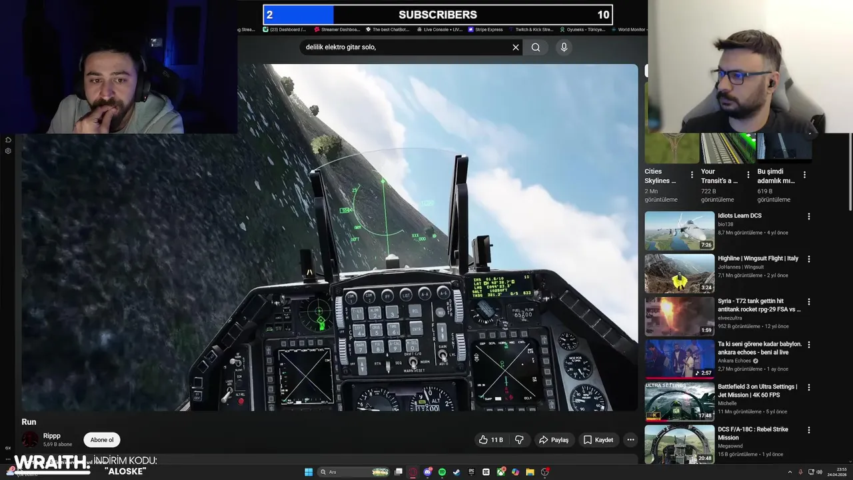Open the bio138 channel link
Image resolution: width=853 pixels, height=480 pixels.
(x=725, y=225)
